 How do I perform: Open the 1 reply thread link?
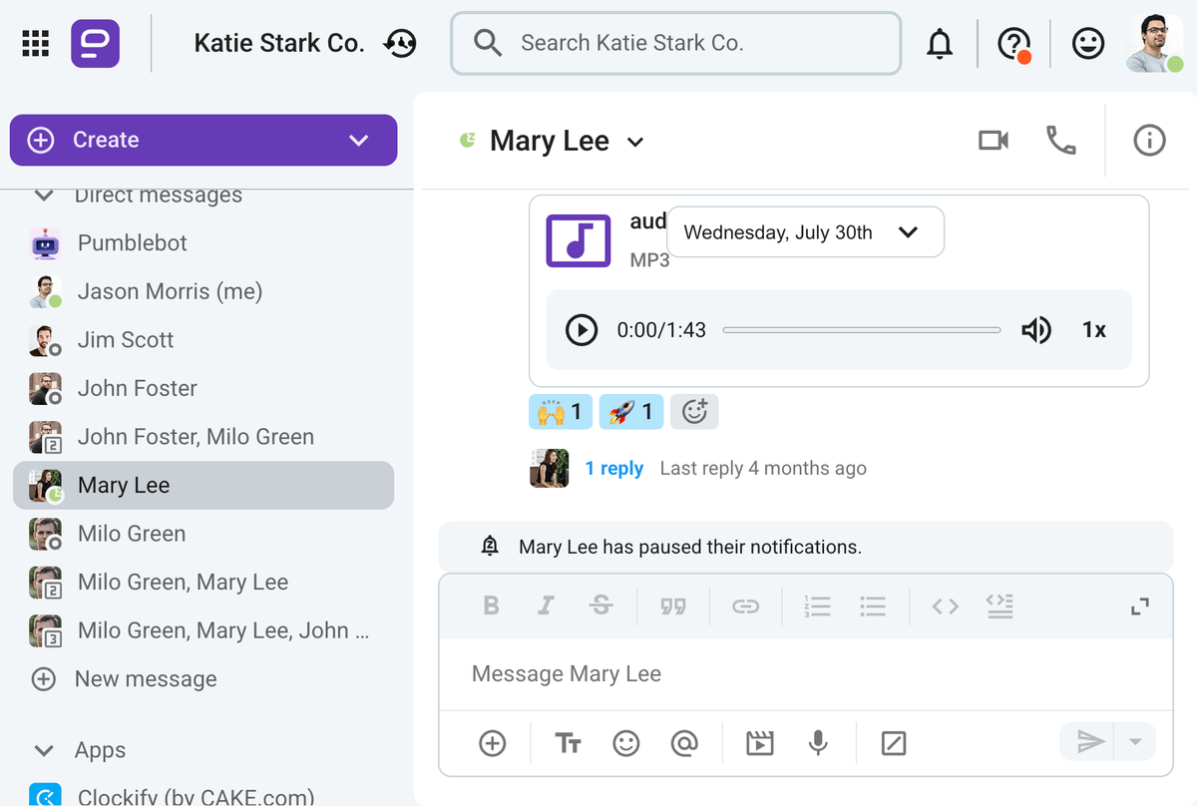[x=613, y=469]
